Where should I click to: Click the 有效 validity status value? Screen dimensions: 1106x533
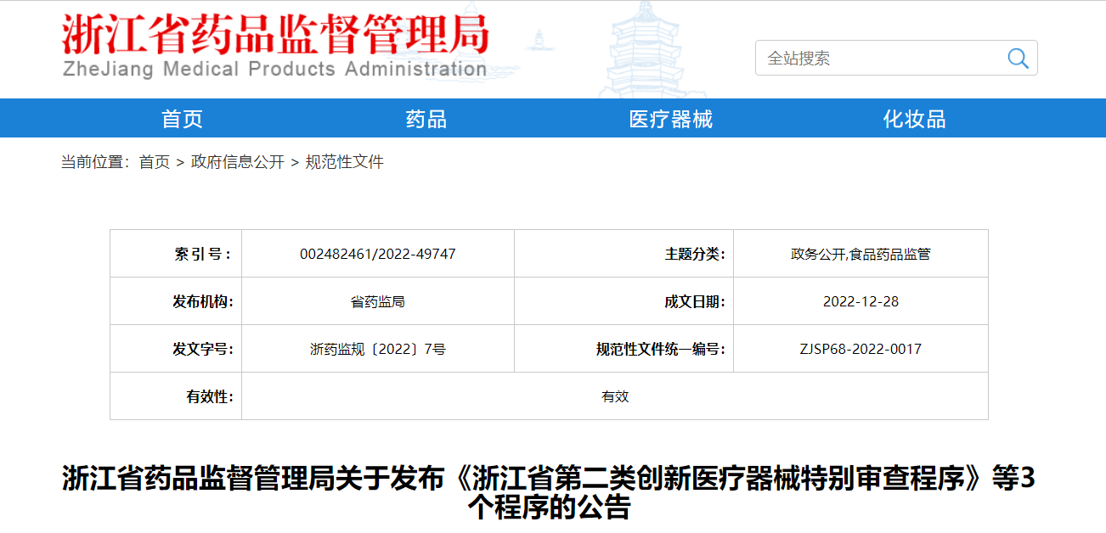[x=615, y=396]
